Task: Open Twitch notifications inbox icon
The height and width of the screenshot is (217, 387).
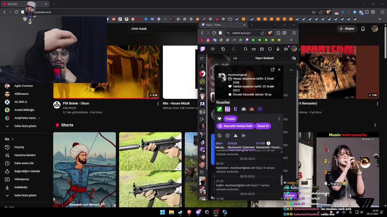Action: pyautogui.click(x=262, y=49)
